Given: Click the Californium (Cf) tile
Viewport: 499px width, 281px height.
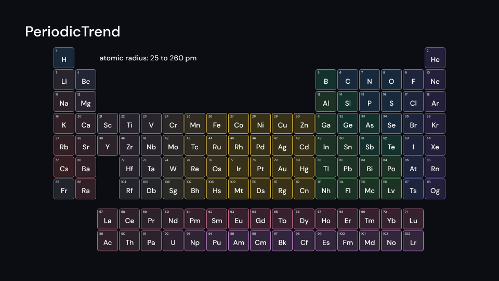Looking at the screenshot, I should pyautogui.click(x=304, y=241).
